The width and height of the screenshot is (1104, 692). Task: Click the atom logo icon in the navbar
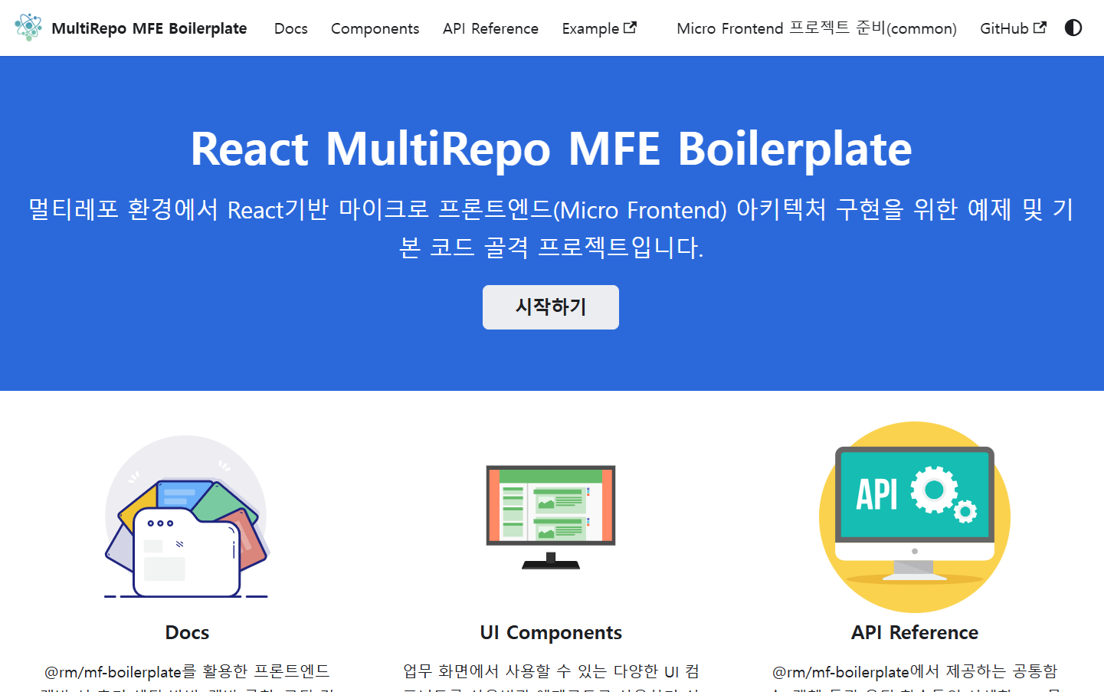coord(28,28)
